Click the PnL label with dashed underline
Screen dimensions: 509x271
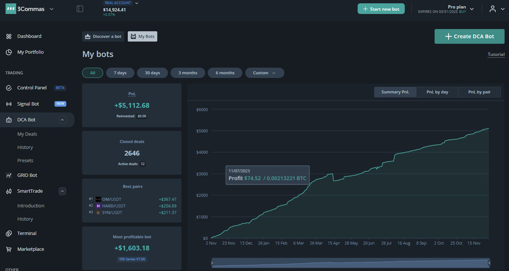(x=132, y=94)
